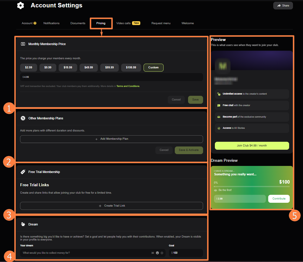Click the profile avatar in Preview
The image size is (303, 262).
point(223,66)
